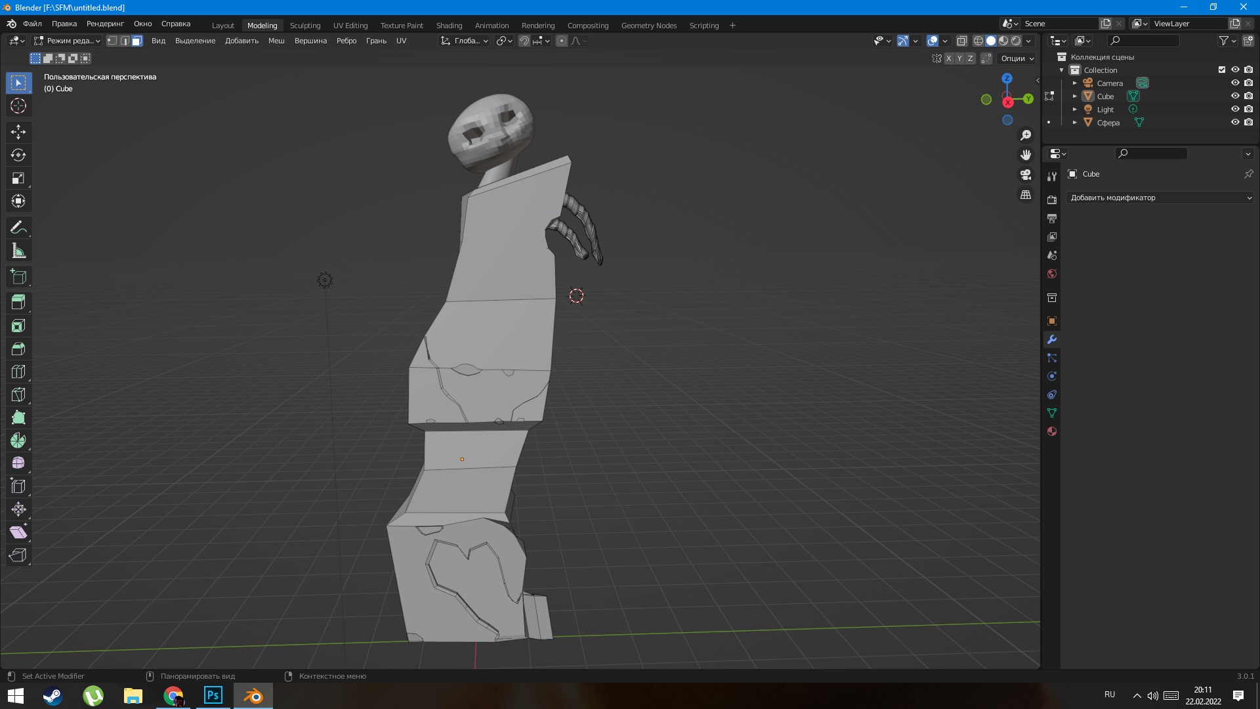Click the viewport zoom magnifier icon
Screen dimensions: 1260x709
(1026, 135)
